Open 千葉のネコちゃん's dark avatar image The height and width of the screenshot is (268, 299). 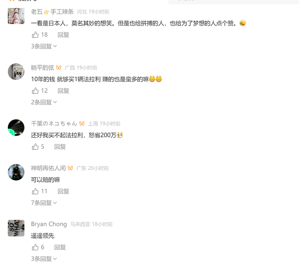16,127
